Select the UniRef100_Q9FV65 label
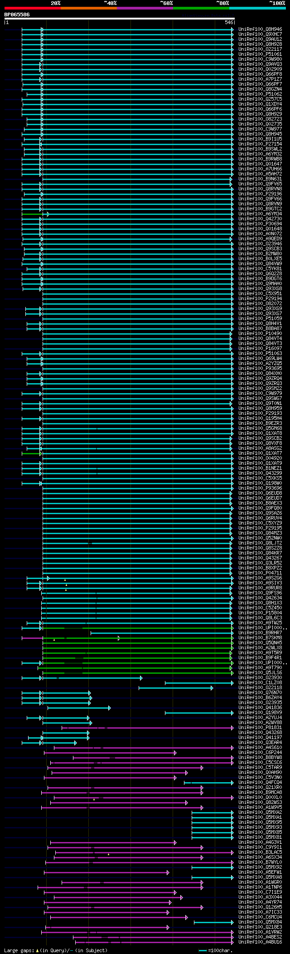Viewport: 290px width, 954px height. 260,184
